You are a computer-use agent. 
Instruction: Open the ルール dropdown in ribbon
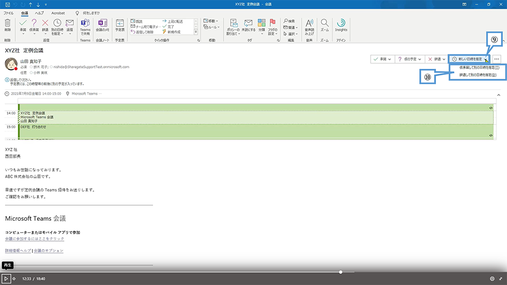[211, 27]
